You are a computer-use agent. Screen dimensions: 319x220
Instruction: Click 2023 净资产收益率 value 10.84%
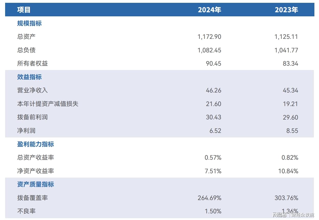click(x=288, y=171)
